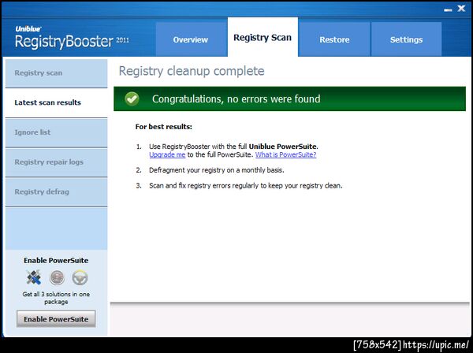This screenshot has height=353, width=473.
Task: Click 'Defragment your registry on a monthly basis.'
Action: tap(217, 170)
